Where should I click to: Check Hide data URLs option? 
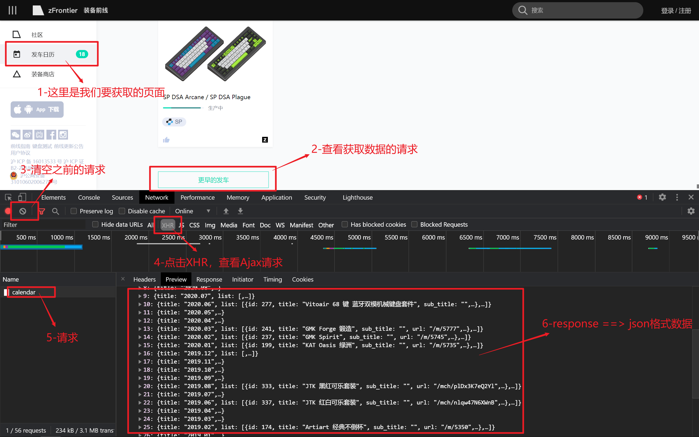[x=95, y=225]
